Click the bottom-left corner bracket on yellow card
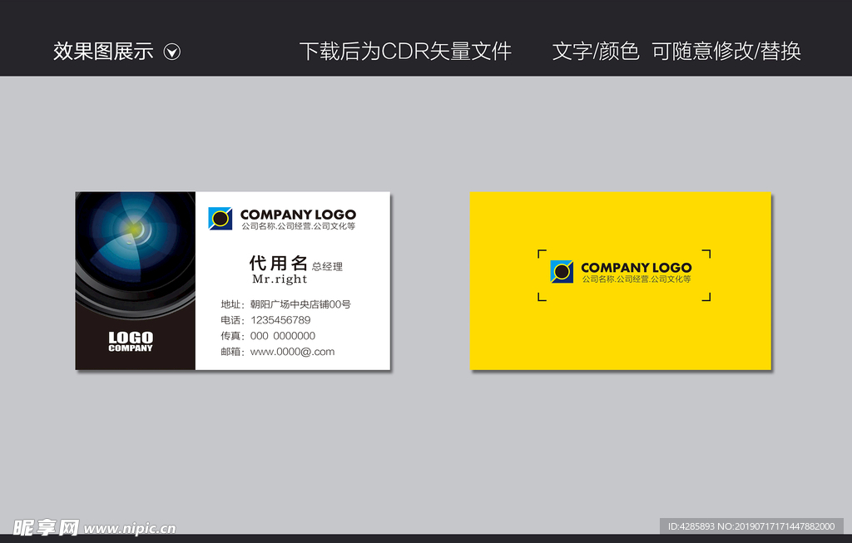 pos(542,296)
